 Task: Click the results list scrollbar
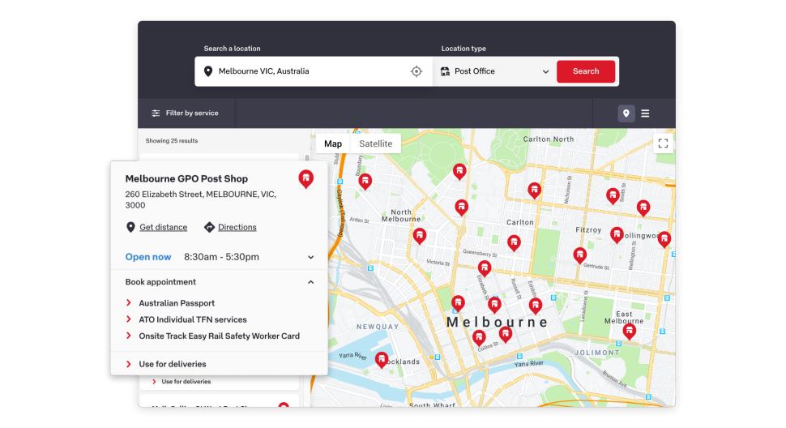tap(307, 158)
